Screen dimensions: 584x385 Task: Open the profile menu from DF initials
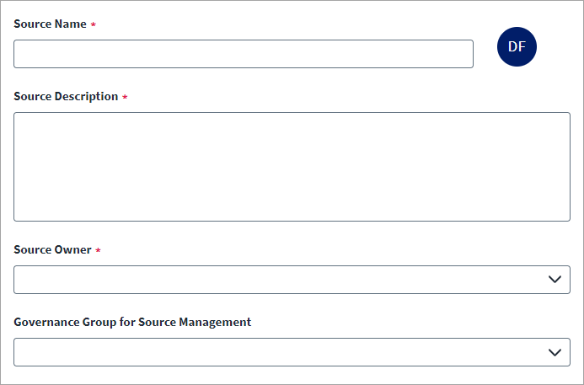tap(517, 46)
